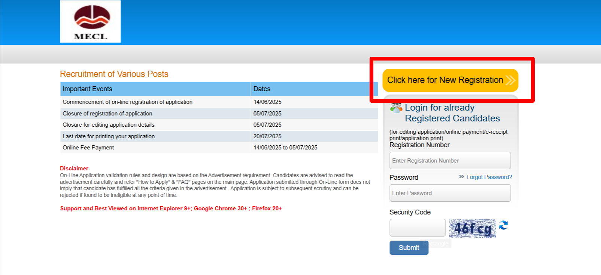Refresh the captcha security code
The width and height of the screenshot is (601, 275).
point(503,225)
